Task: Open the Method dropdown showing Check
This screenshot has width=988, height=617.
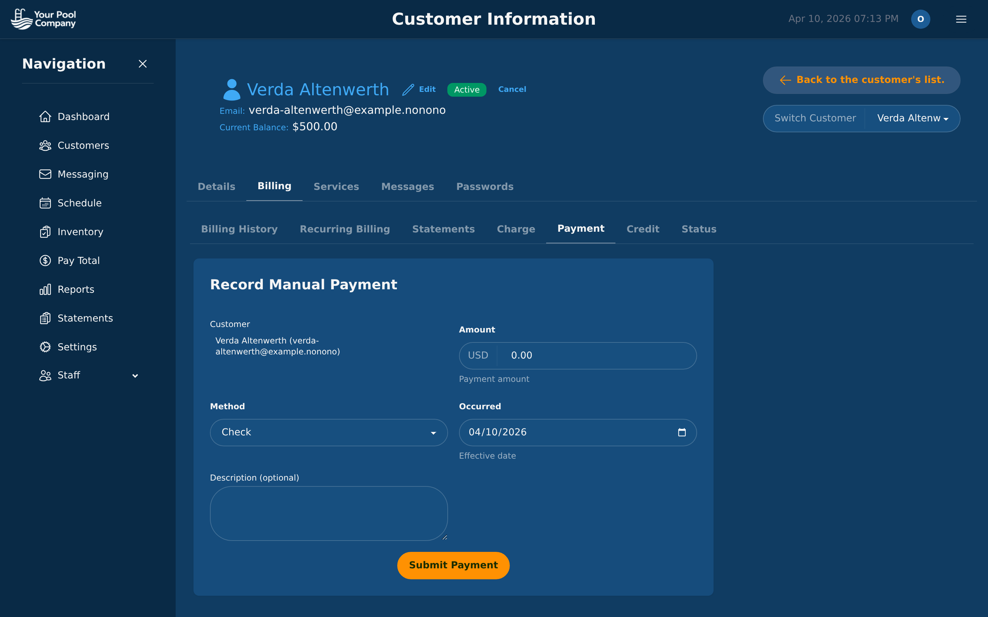Action: tap(328, 432)
